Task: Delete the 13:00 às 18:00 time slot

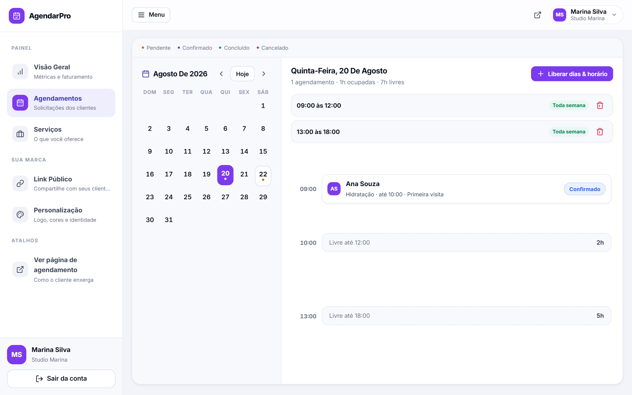Action: coord(600,132)
